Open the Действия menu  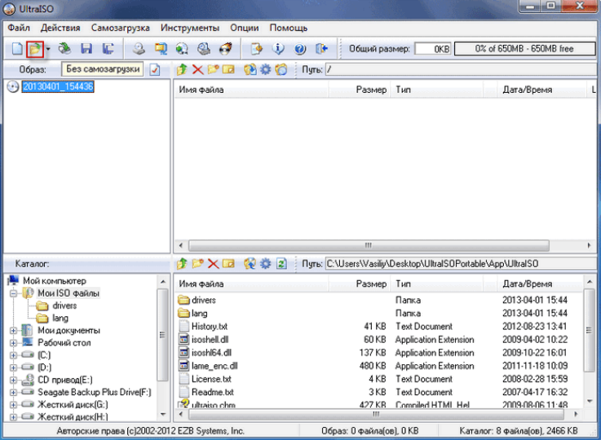[60, 28]
